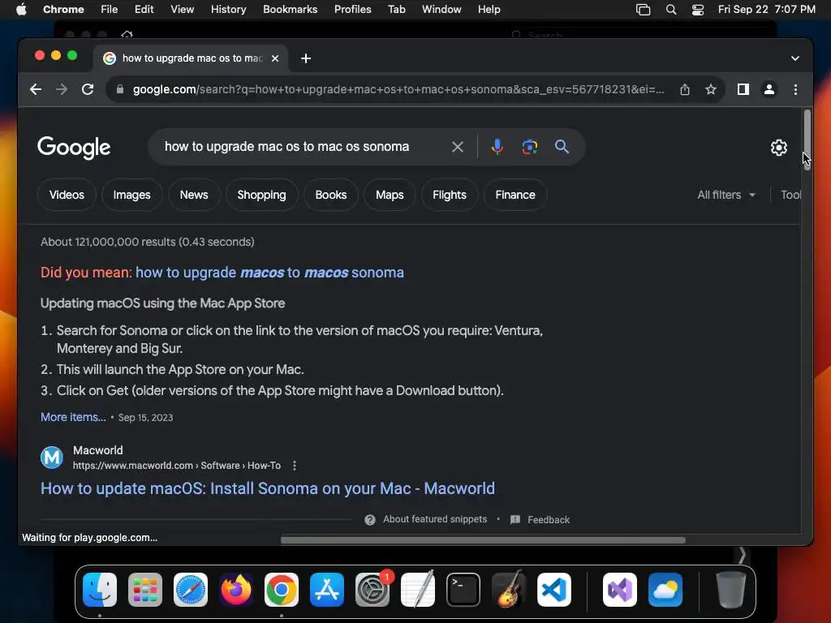Filter results by Books
831x623 pixels.
click(x=331, y=195)
